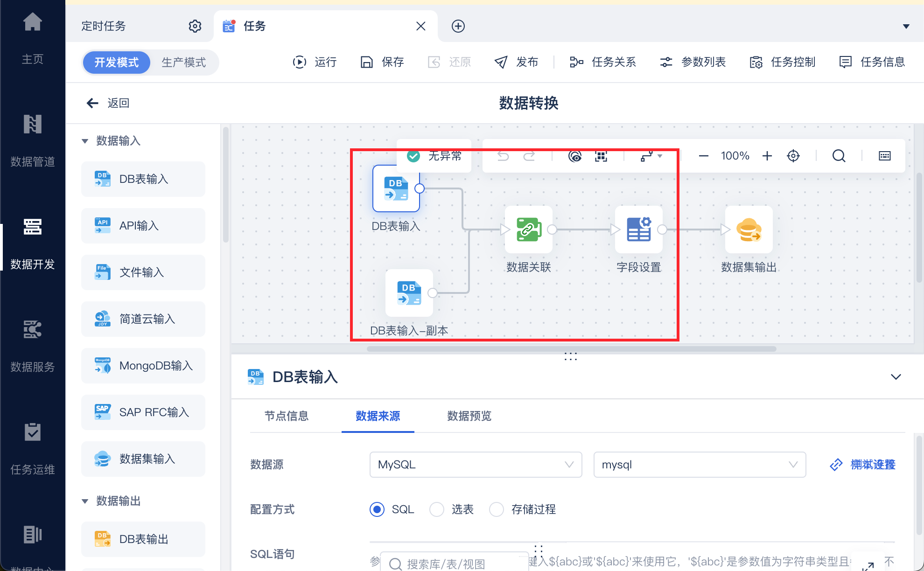Select the 存储过程 radio option
The image size is (924, 571).
(497, 509)
